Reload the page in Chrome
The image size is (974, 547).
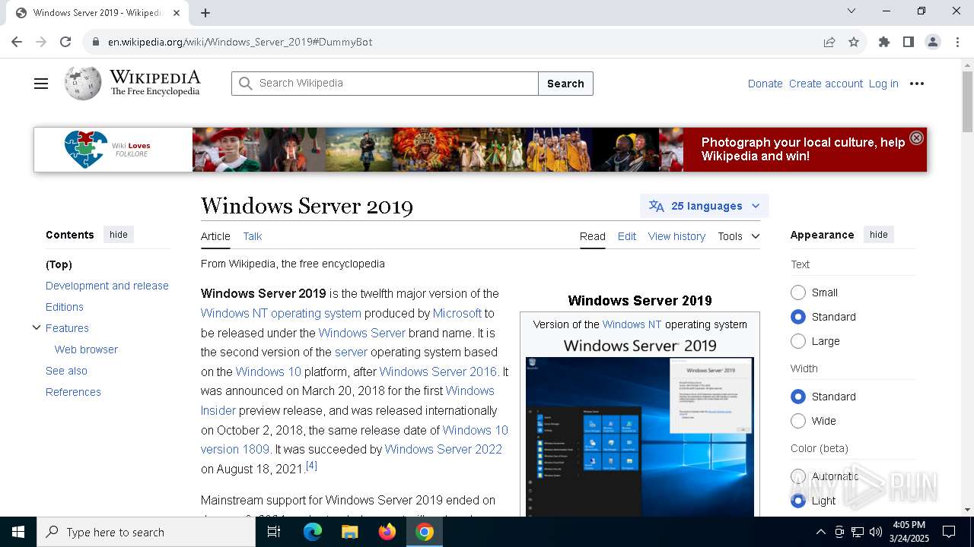(x=65, y=42)
